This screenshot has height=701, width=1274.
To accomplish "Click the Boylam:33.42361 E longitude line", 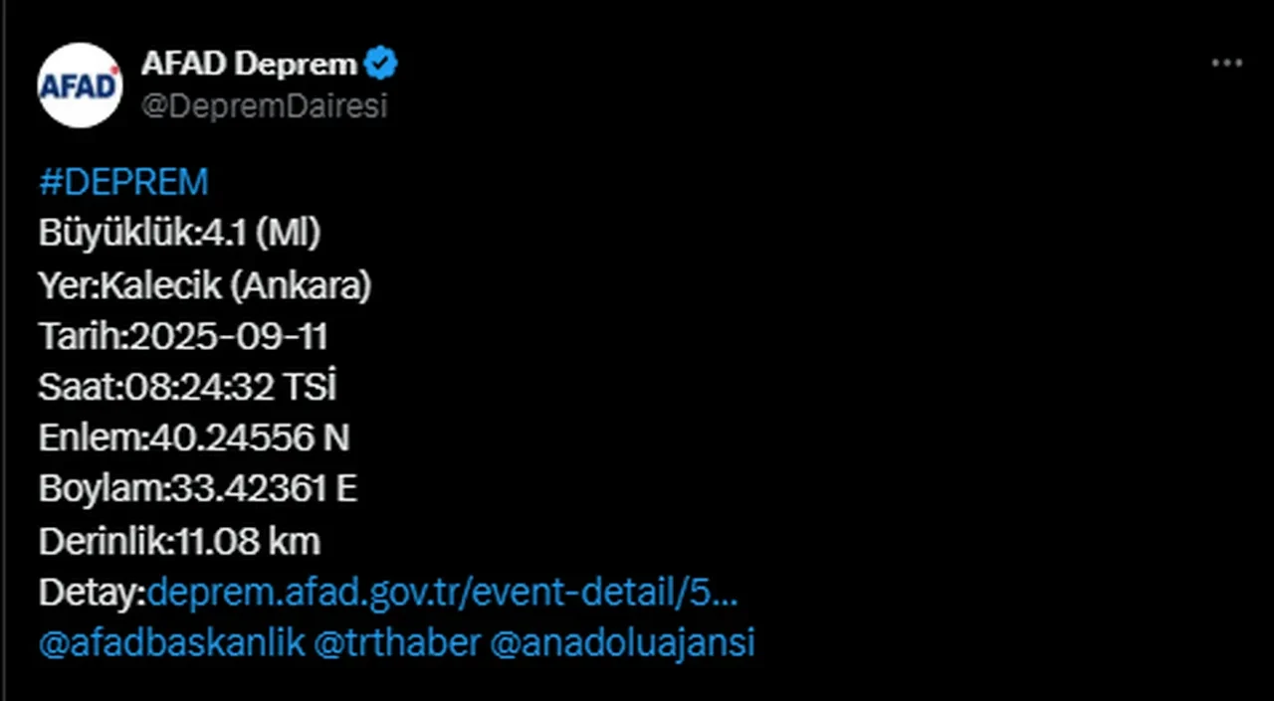I will tap(197, 490).
